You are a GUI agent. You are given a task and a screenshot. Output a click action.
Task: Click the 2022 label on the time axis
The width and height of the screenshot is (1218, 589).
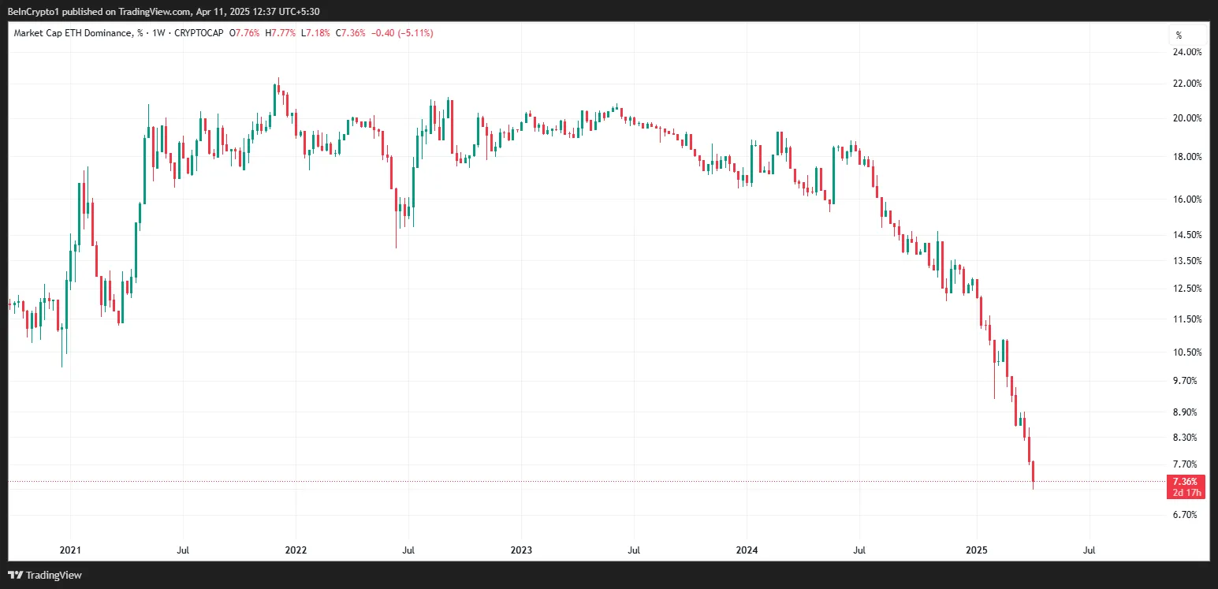296,549
